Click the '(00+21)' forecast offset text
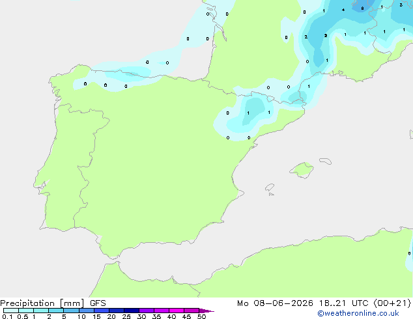Screen dimensions: 413x319 point(392,303)
